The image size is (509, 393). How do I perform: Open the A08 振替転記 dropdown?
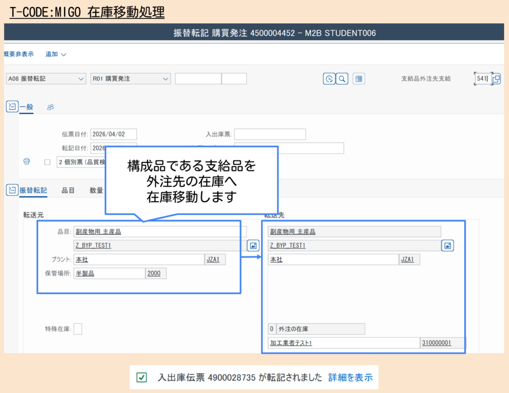pyautogui.click(x=81, y=79)
